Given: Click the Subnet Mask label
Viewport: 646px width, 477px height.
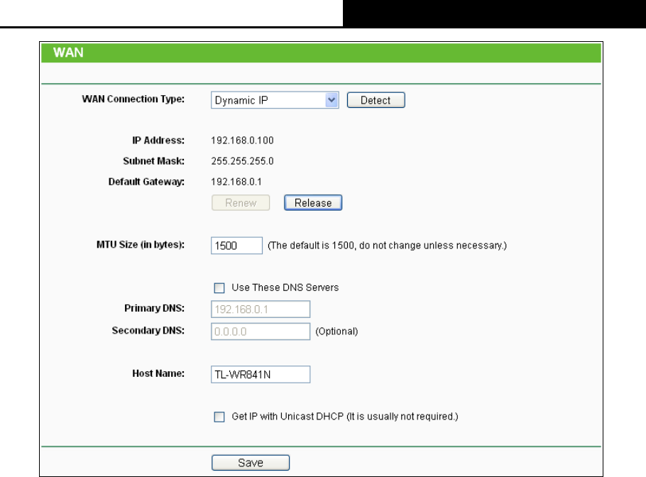Looking at the screenshot, I should coord(153,161).
